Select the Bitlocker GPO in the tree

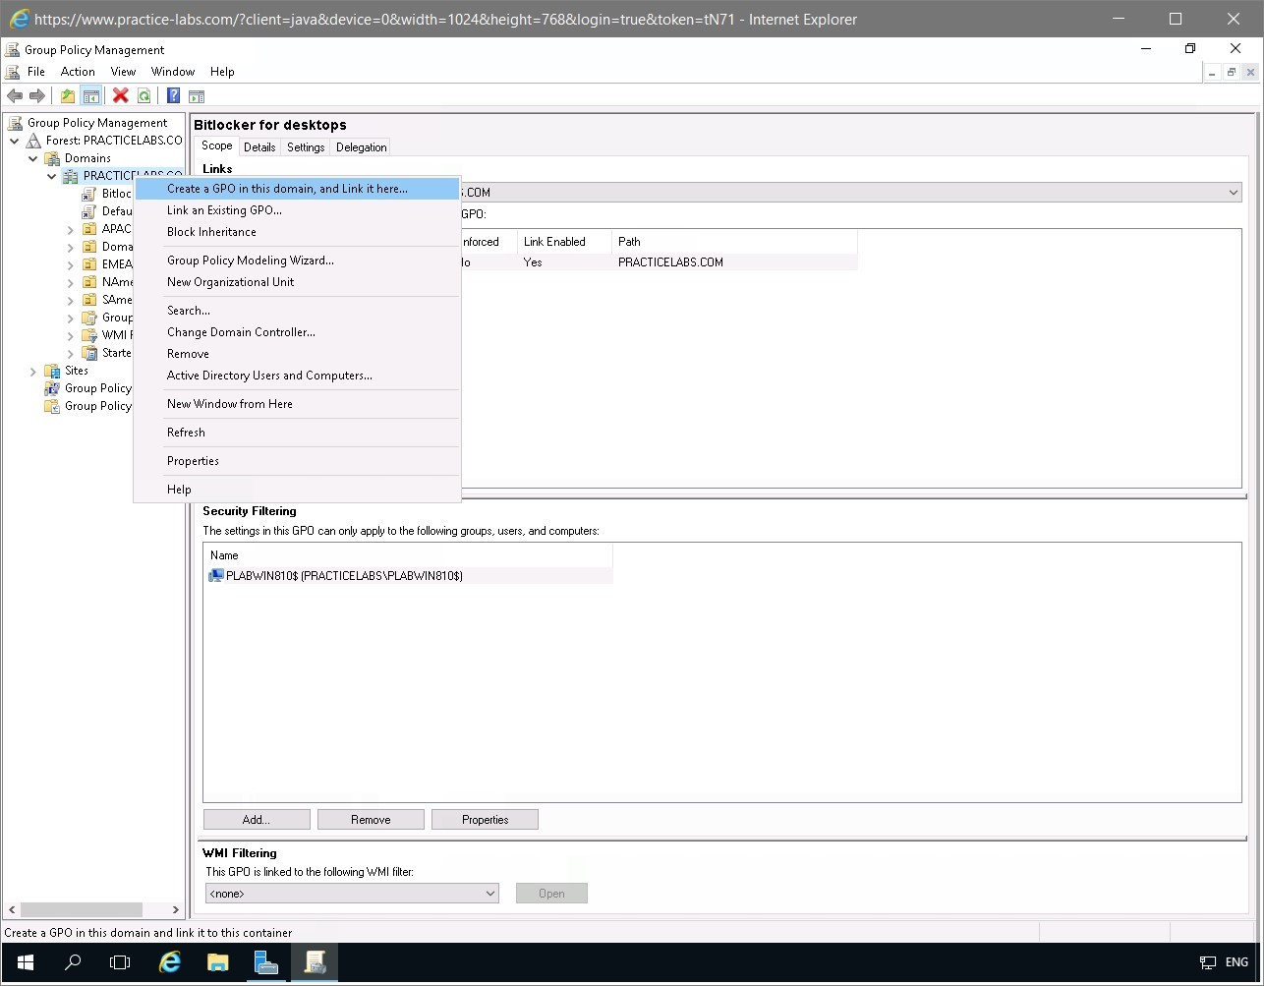[x=113, y=193]
